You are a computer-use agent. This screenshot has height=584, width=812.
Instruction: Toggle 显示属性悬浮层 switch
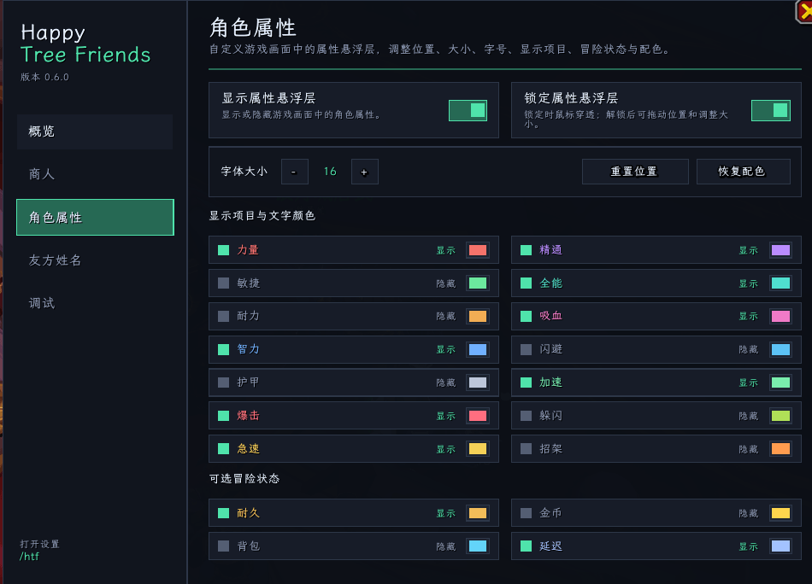tap(468, 111)
